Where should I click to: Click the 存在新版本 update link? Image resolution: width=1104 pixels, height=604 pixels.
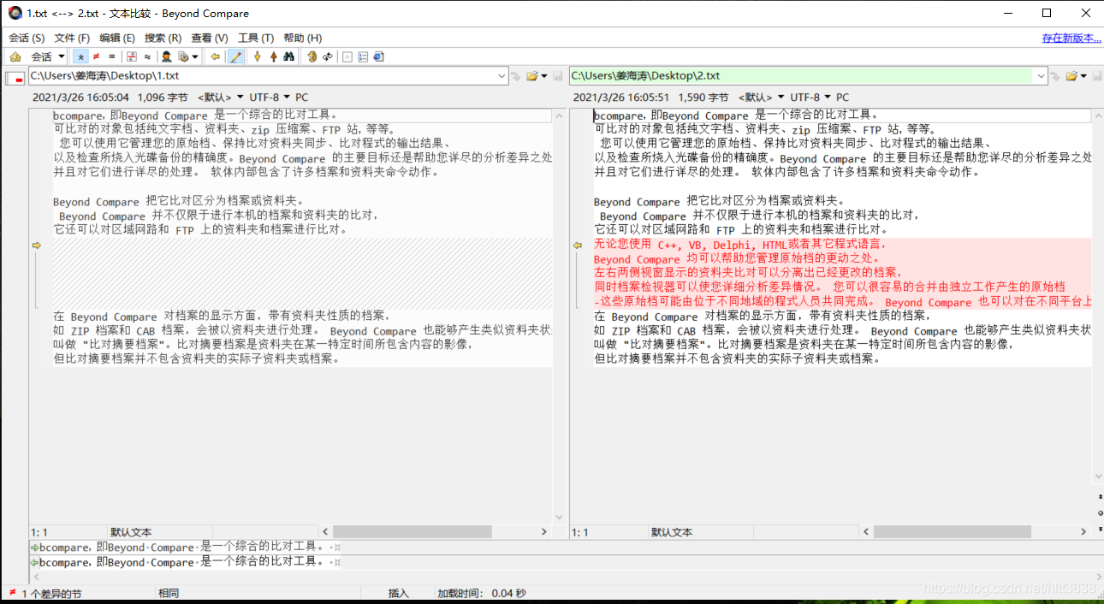pos(1071,38)
